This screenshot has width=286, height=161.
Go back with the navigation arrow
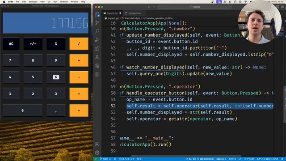point(149,7)
